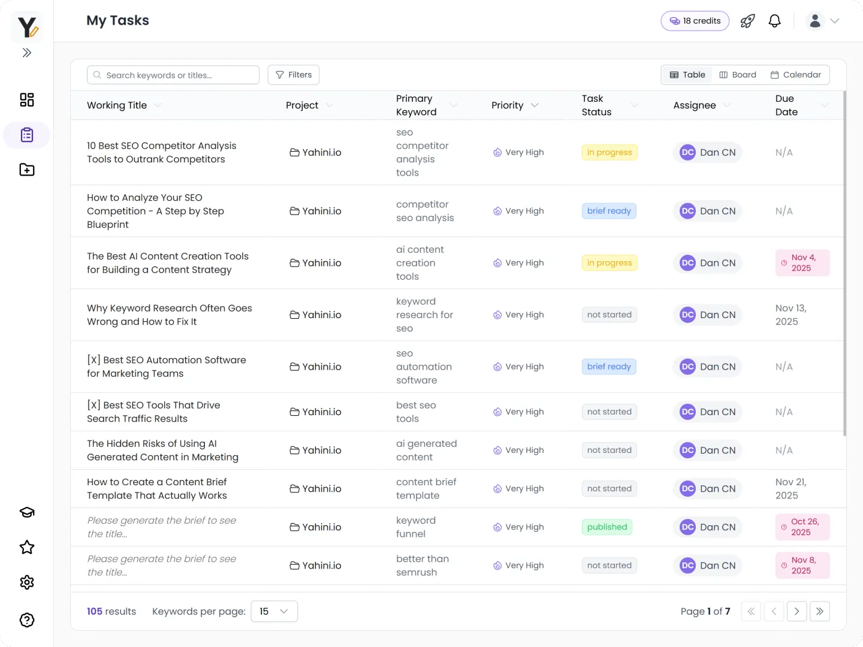This screenshot has width=863, height=647.
Task: Switch to Calendar view
Action: pyautogui.click(x=796, y=74)
